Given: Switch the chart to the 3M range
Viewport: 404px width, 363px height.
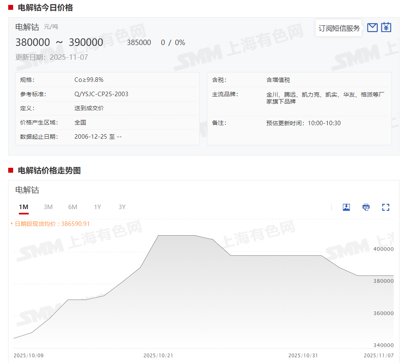Looking at the screenshot, I should tap(48, 207).
